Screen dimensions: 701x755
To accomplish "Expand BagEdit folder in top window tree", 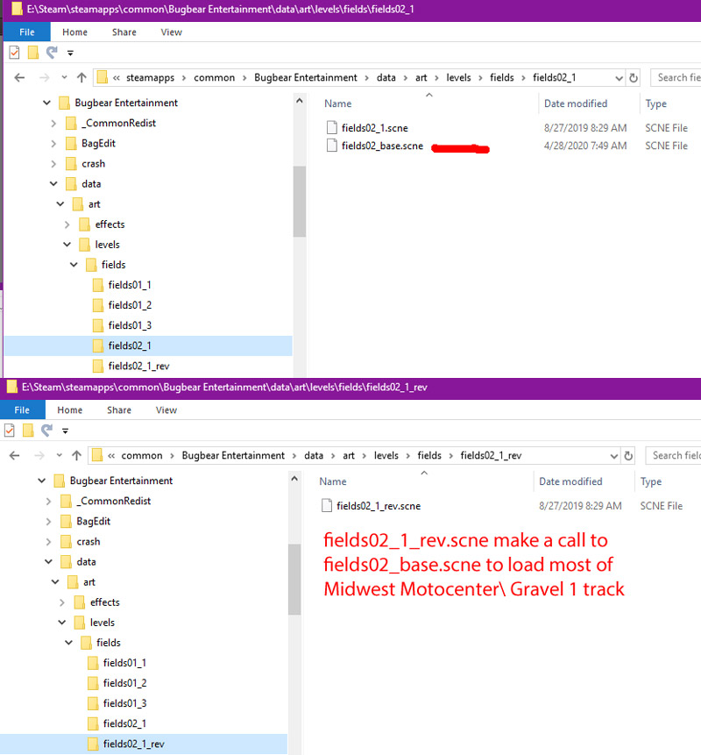I will pos(53,144).
